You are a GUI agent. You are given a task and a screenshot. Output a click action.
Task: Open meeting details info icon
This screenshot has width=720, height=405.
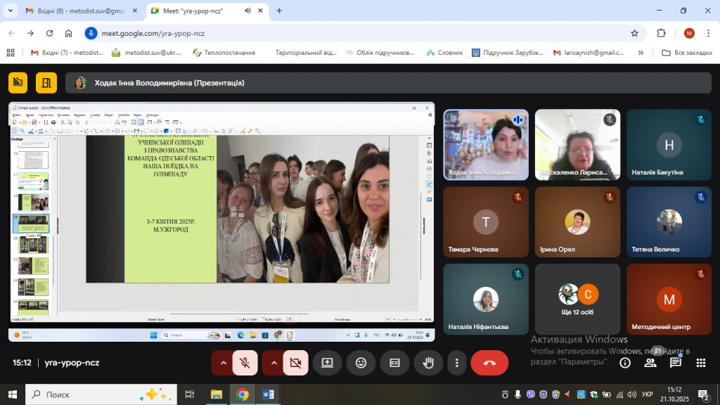[624, 363]
